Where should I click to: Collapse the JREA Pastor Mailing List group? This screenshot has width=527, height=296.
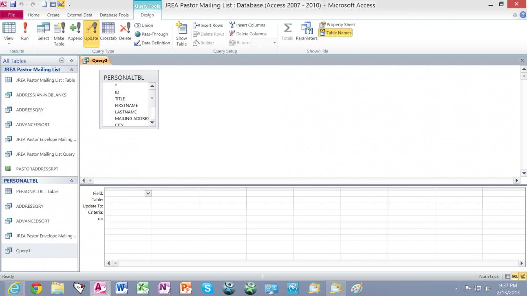coord(72,70)
